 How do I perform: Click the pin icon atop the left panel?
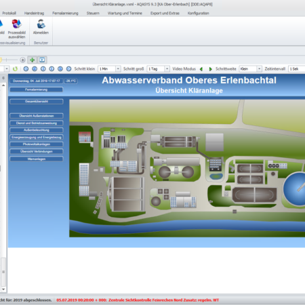[3, 78]
